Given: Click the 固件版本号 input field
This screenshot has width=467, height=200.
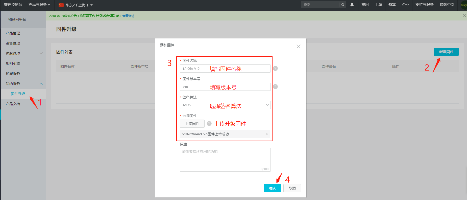Looking at the screenshot, I should (225, 87).
